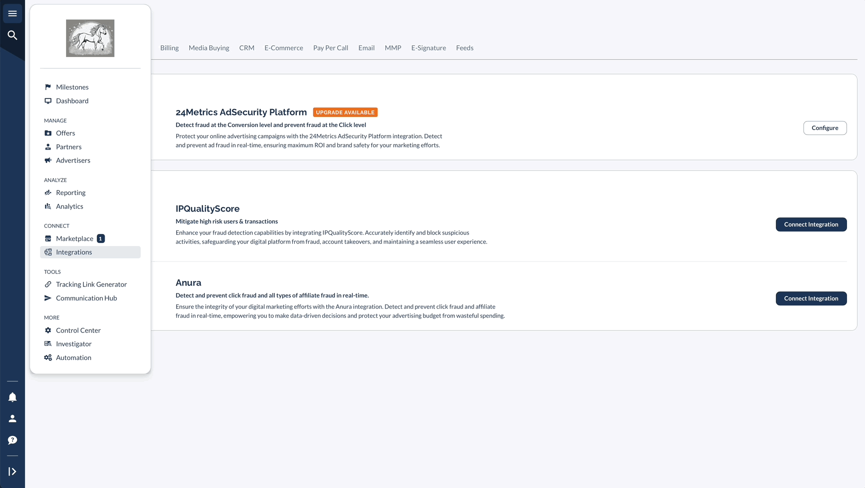Select the E-Commerce tab
Viewport: 865px width, 488px height.
pos(284,48)
